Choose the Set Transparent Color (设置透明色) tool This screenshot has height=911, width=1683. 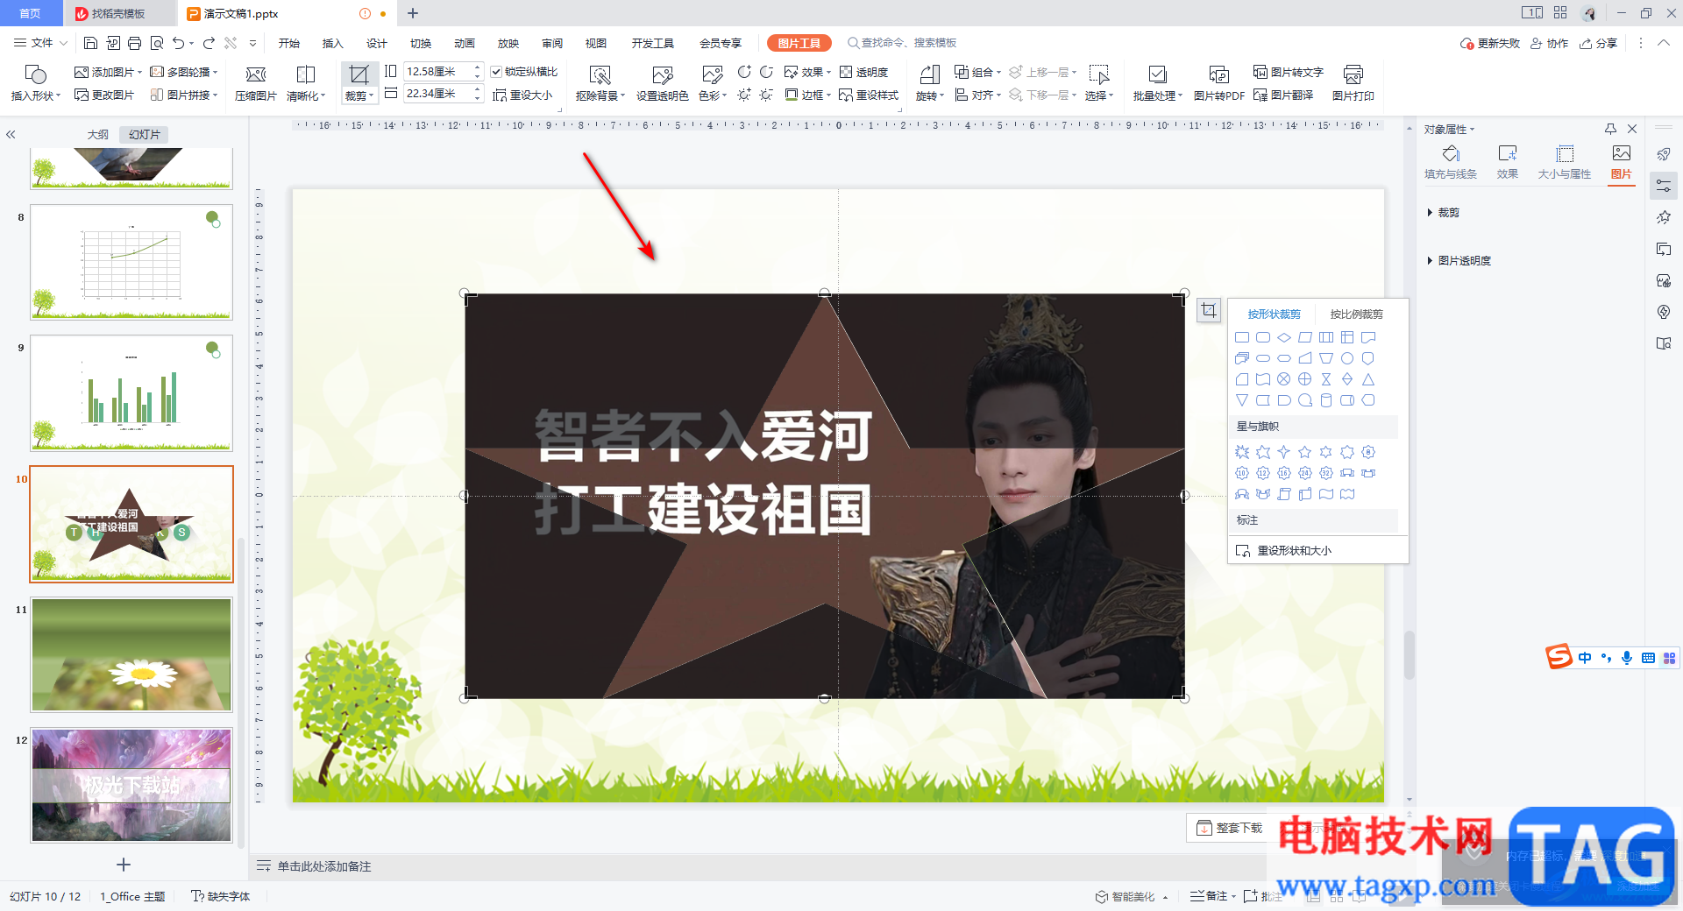pos(662,83)
